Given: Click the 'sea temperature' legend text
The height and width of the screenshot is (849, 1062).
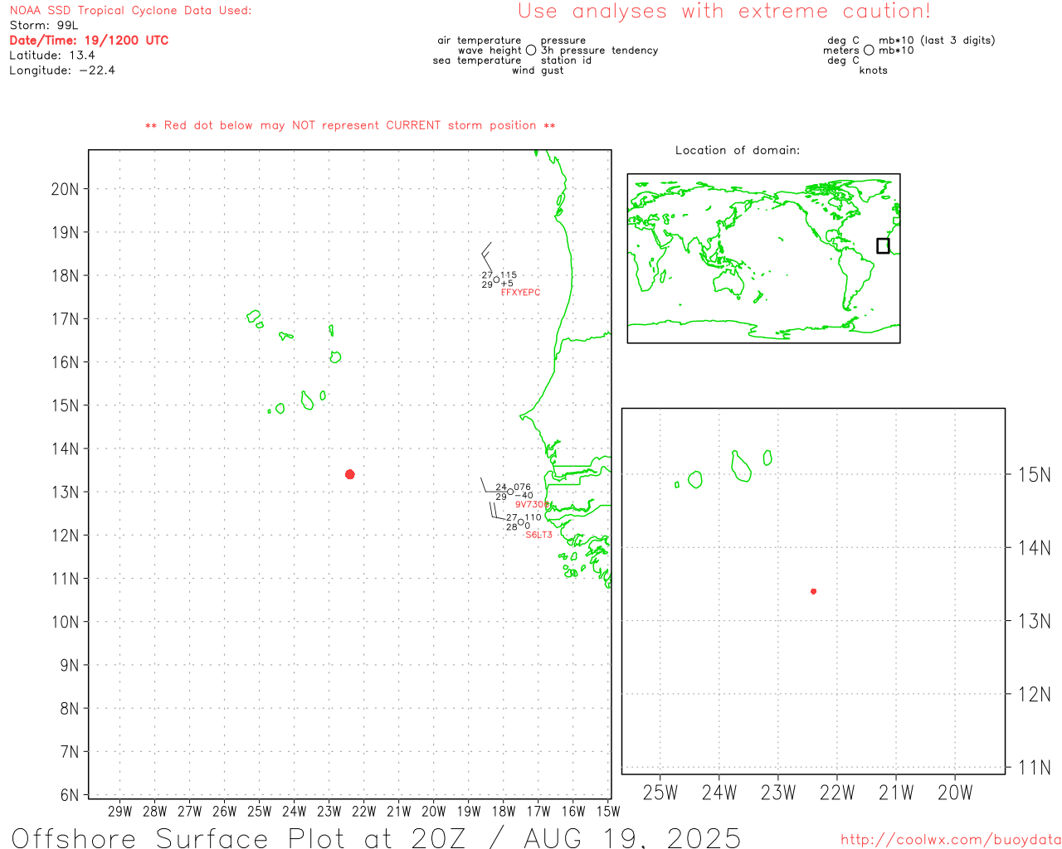Looking at the screenshot, I should click(477, 61).
